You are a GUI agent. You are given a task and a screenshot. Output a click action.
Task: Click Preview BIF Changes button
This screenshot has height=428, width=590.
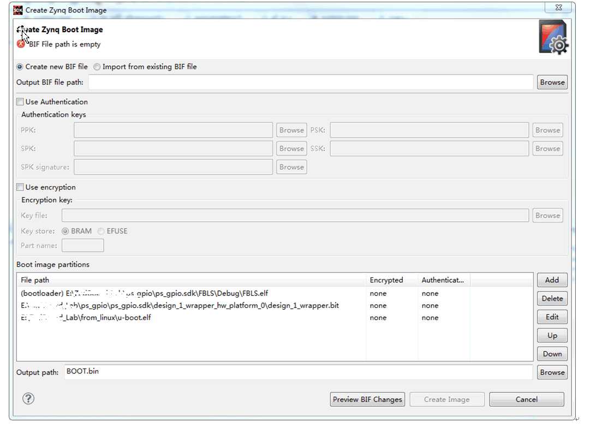367,400
